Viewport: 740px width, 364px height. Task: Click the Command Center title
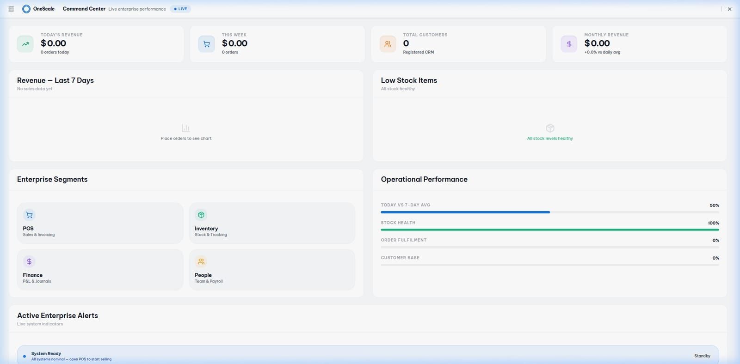point(84,9)
